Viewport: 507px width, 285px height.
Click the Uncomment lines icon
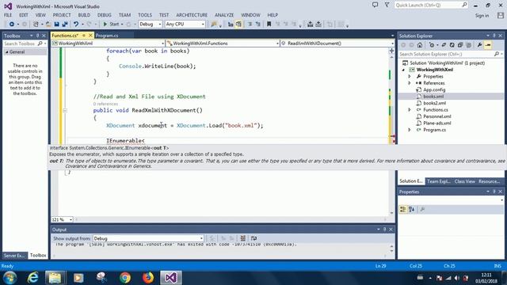click(x=257, y=25)
